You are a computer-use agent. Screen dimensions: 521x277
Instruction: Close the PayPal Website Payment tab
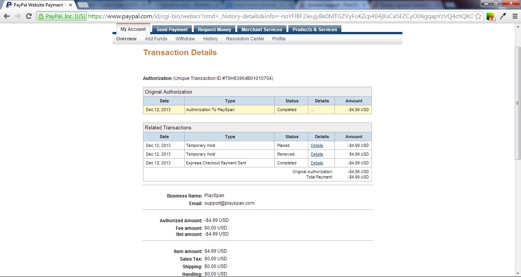tap(71, 5)
